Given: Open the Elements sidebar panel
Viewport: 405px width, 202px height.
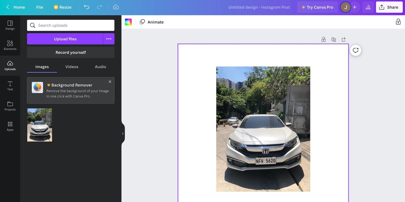Looking at the screenshot, I should pos(10,45).
